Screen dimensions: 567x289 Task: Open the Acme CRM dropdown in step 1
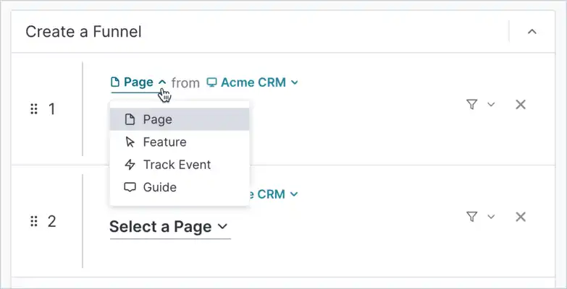(253, 82)
